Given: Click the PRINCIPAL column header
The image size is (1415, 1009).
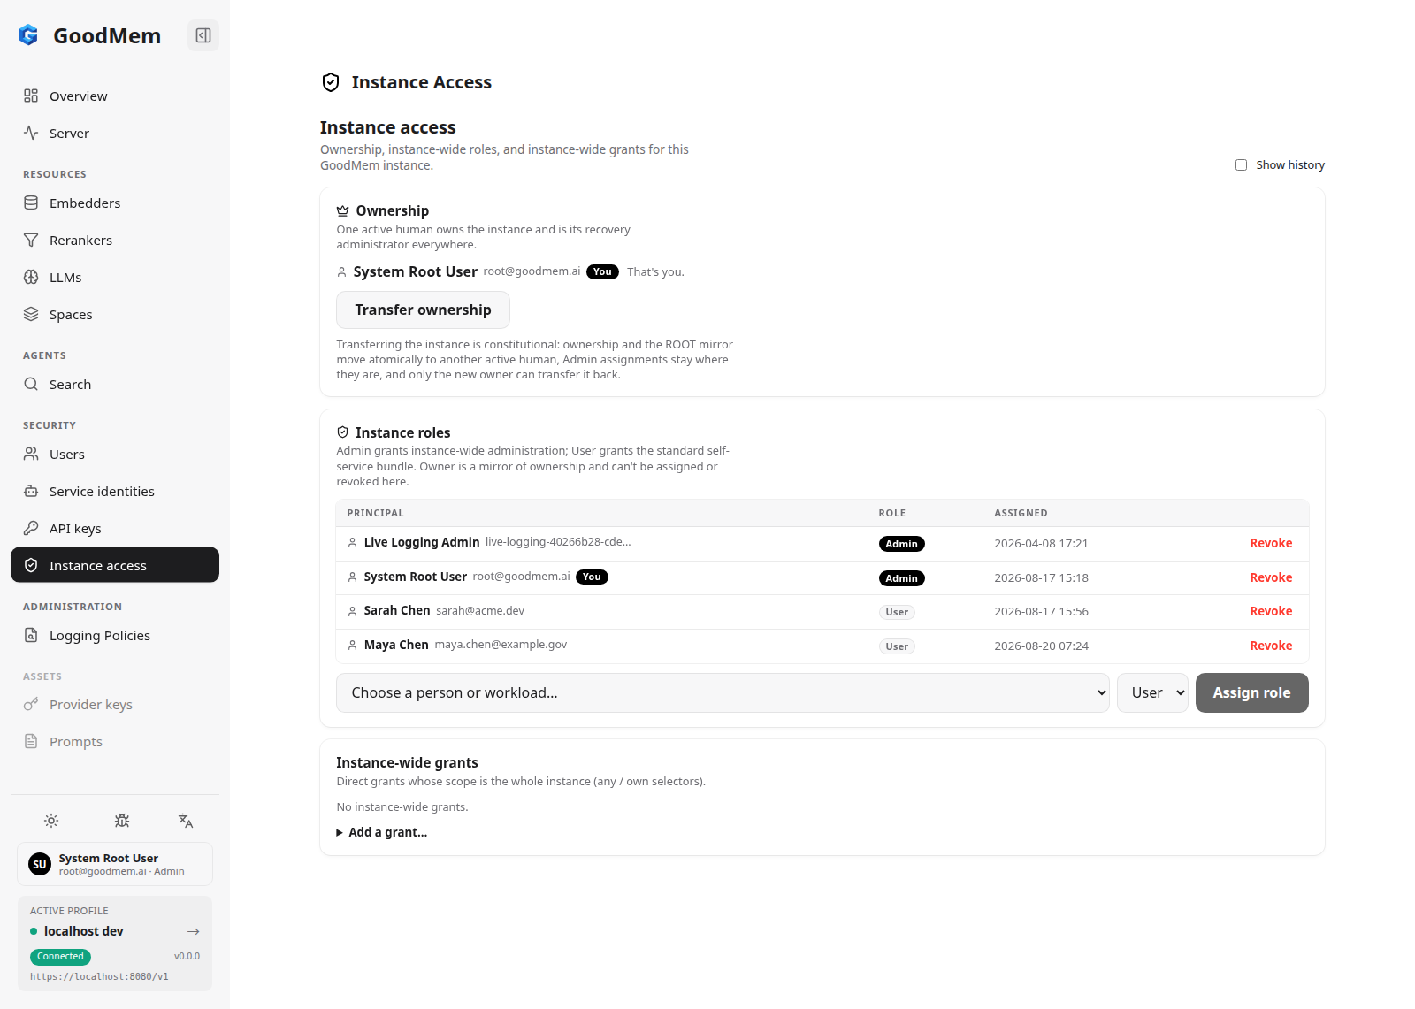Looking at the screenshot, I should [x=375, y=513].
